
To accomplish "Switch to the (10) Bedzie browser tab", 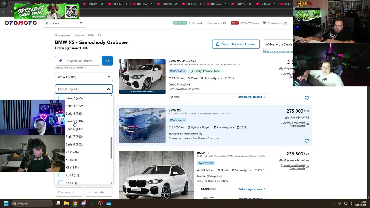I will click(x=191, y=4).
